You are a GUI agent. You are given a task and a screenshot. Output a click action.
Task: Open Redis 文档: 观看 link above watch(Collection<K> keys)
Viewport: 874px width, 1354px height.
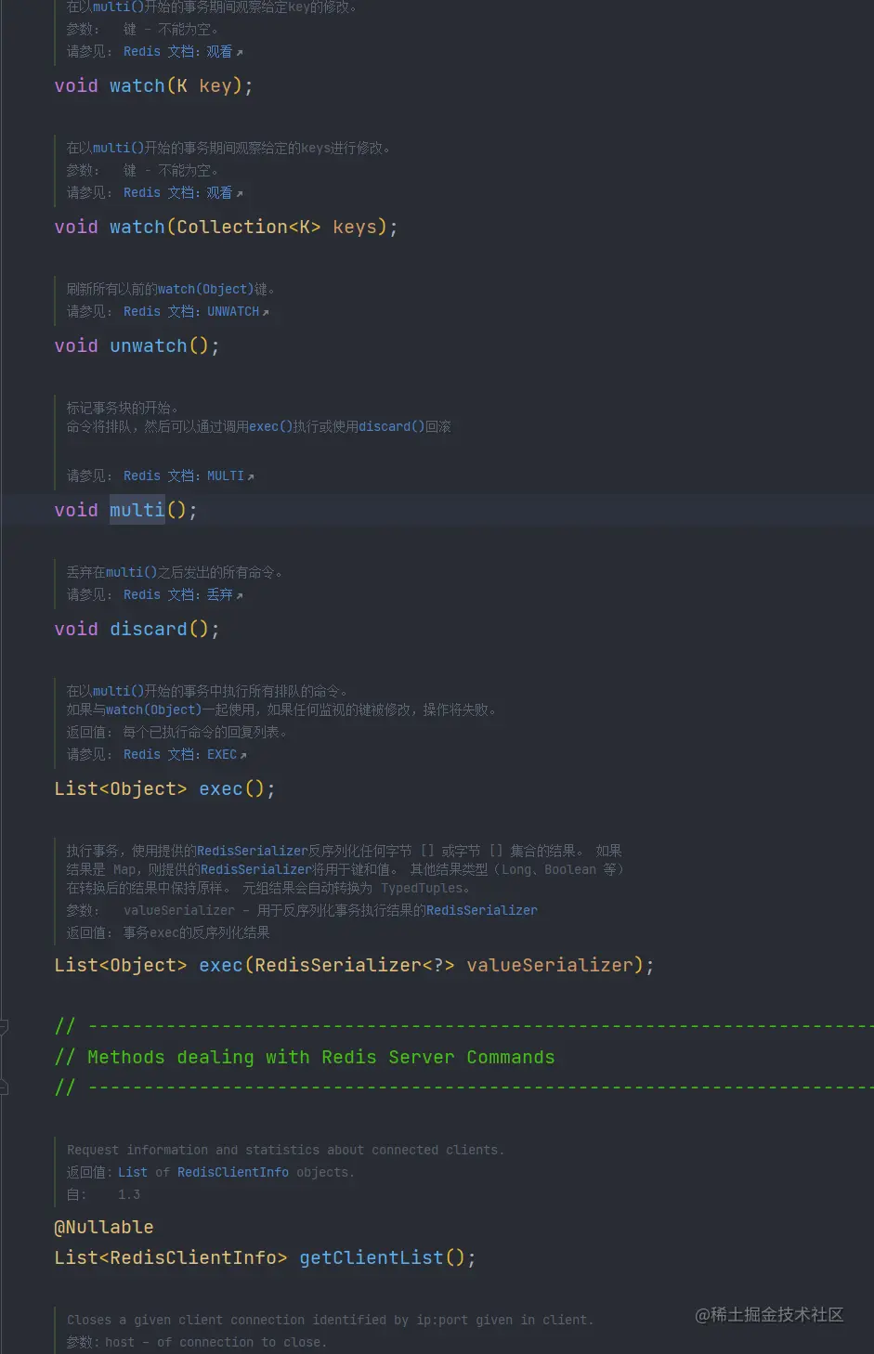[183, 193]
